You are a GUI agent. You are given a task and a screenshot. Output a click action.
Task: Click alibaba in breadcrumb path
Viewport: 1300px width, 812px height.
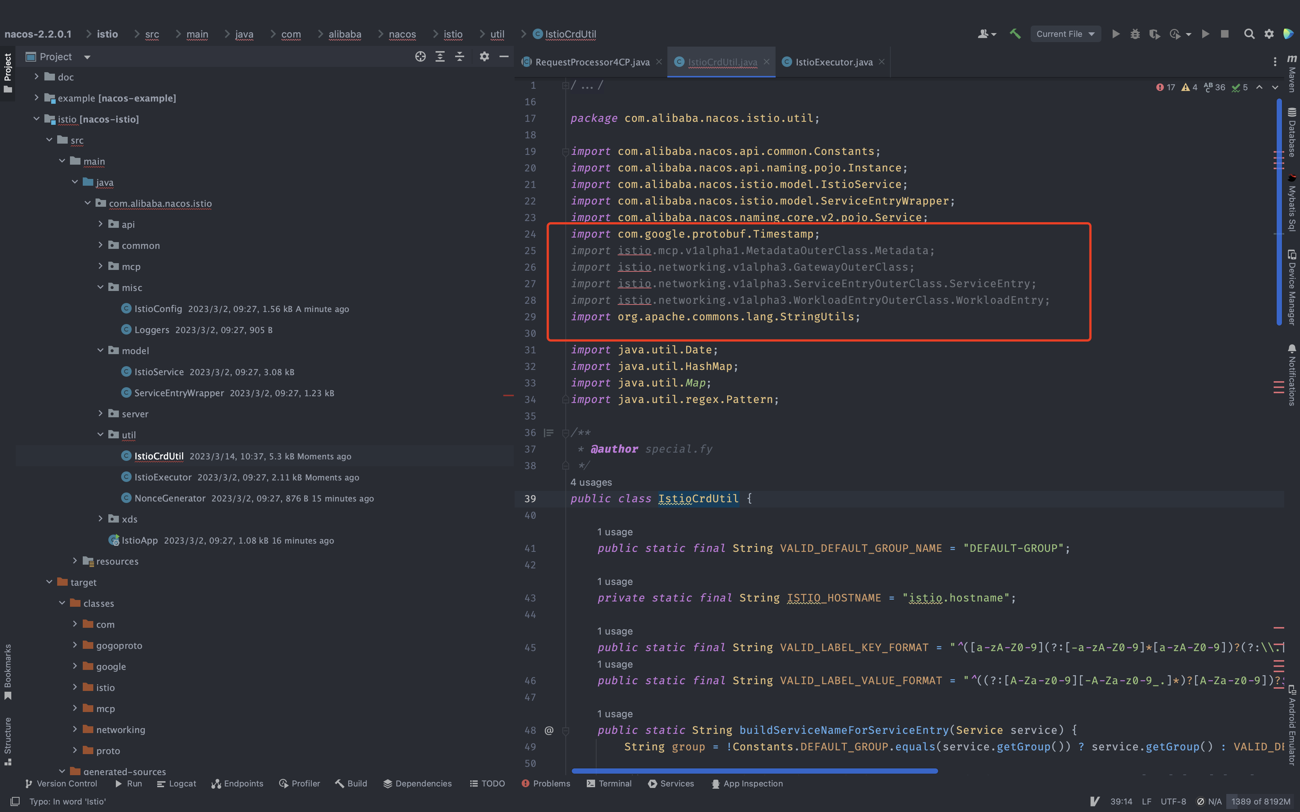(345, 34)
